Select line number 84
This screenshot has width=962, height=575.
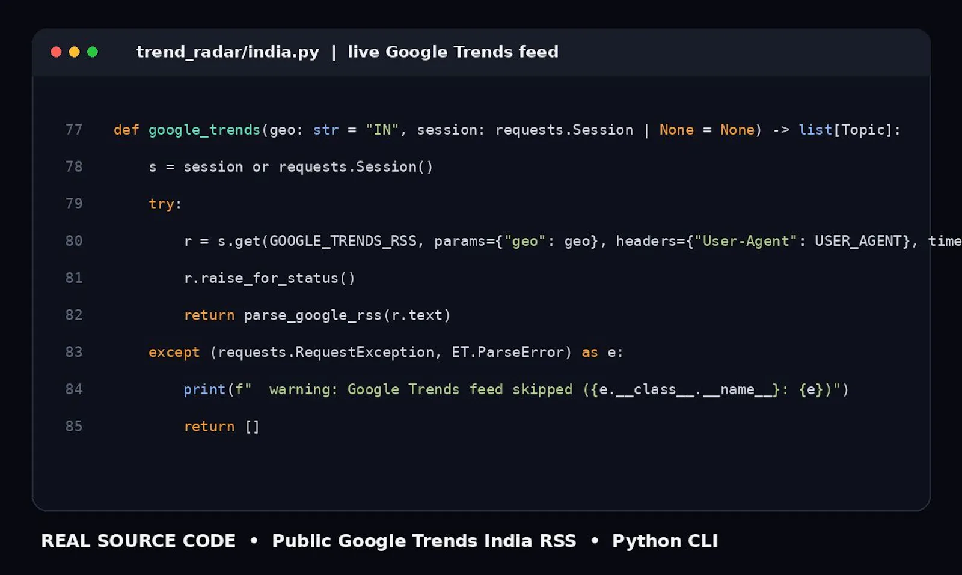point(74,389)
